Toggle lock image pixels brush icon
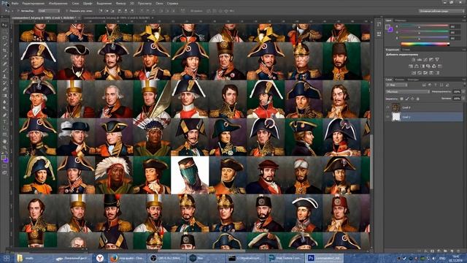 coord(407,99)
